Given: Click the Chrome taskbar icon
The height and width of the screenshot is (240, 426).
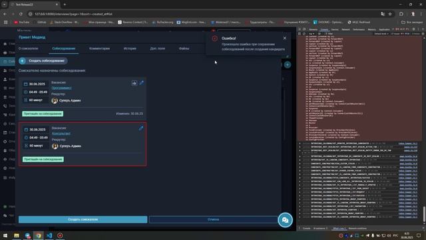Looking at the screenshot, I should pyautogui.click(x=39, y=235).
